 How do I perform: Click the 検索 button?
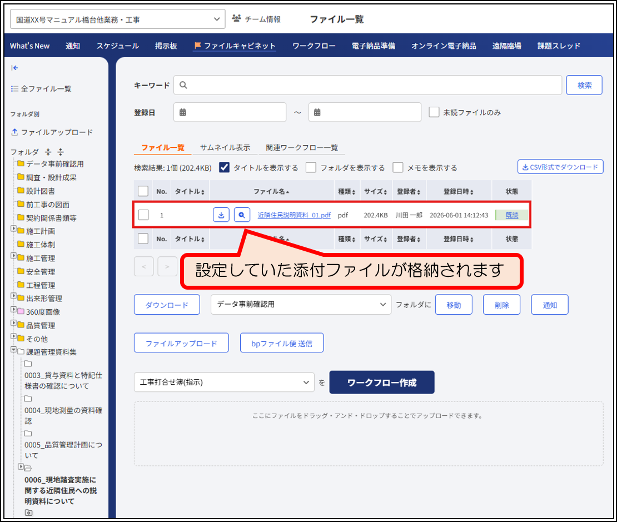tap(584, 85)
